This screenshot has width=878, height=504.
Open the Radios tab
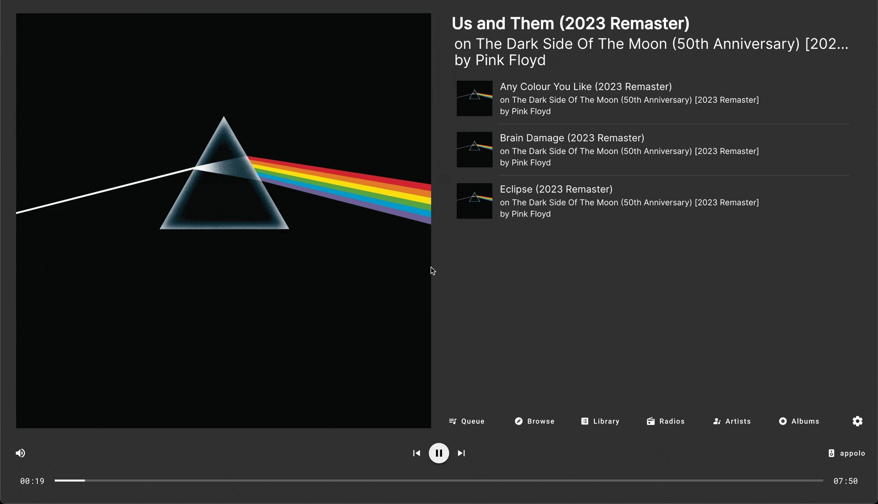pos(666,421)
